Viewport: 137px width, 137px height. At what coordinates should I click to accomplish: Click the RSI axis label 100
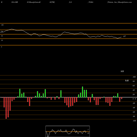click(x=2, y=25)
